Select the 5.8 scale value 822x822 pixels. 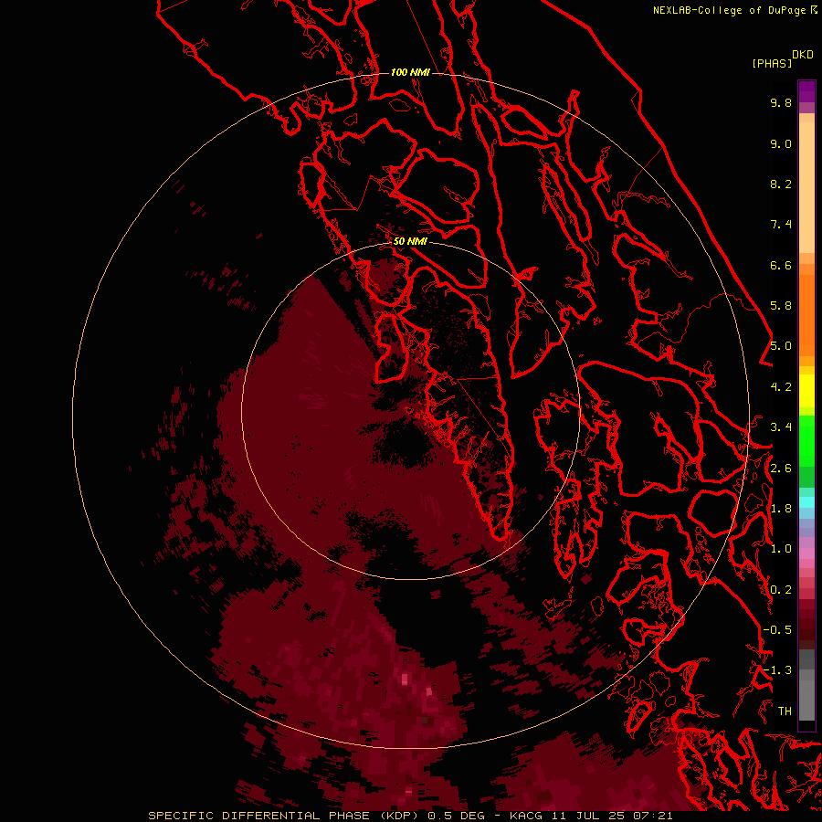[781, 306]
